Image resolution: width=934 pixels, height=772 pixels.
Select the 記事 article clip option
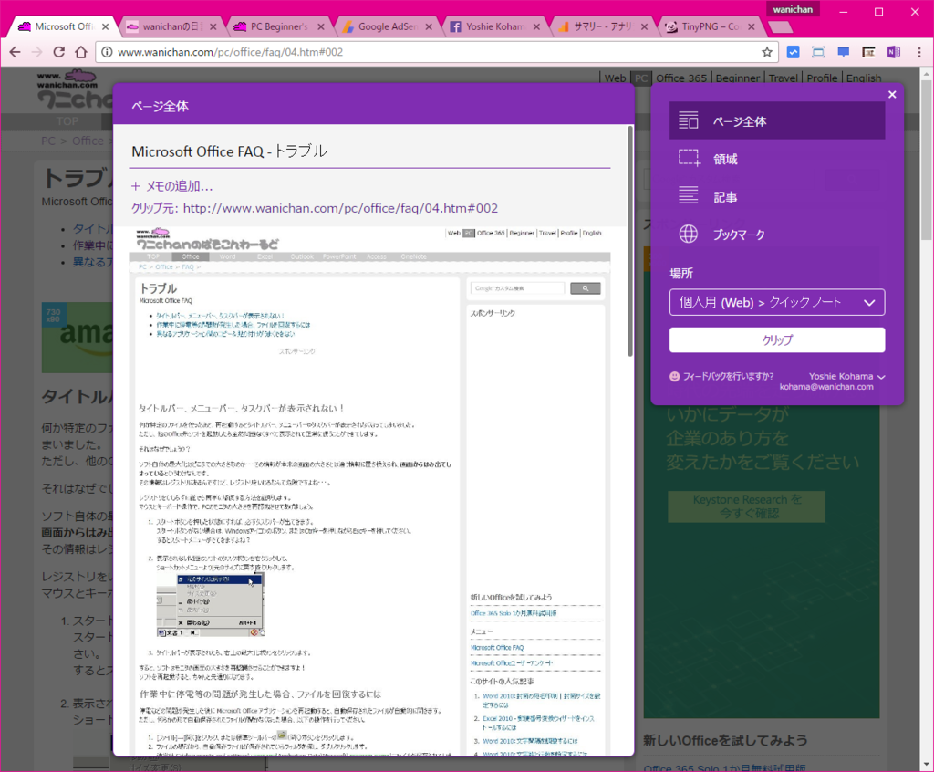[777, 197]
